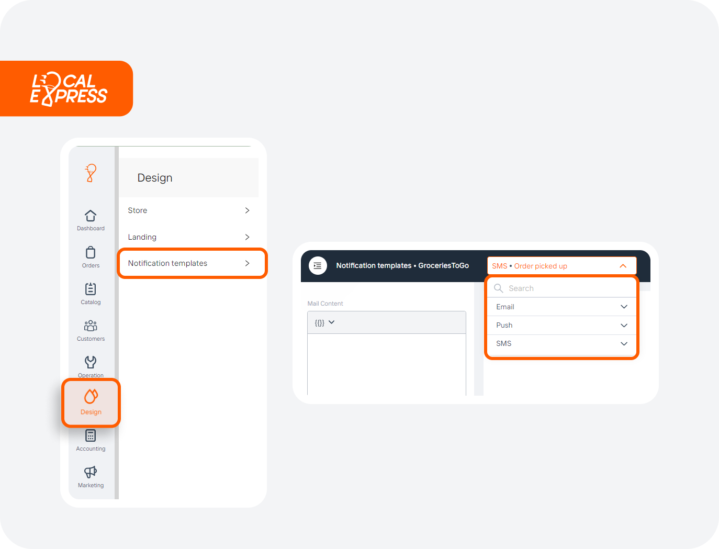Open the Dashboard section from sidebar
719x549 pixels.
point(91,219)
